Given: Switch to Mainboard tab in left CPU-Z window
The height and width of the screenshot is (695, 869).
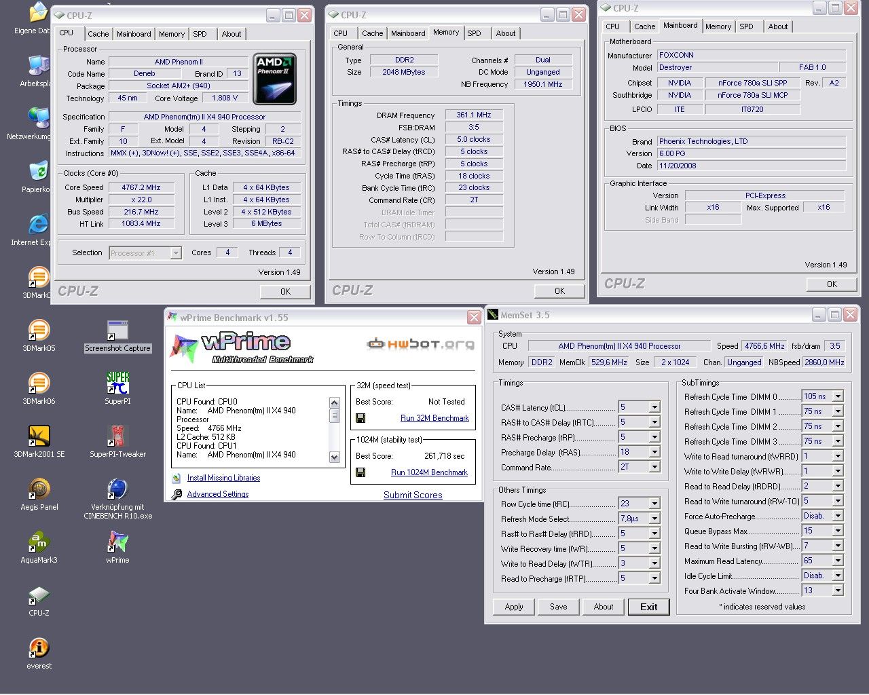Looking at the screenshot, I should point(134,34).
